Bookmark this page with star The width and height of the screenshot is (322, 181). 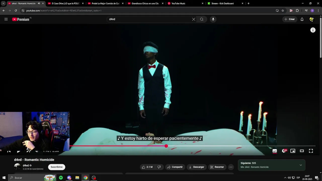pos(283,11)
